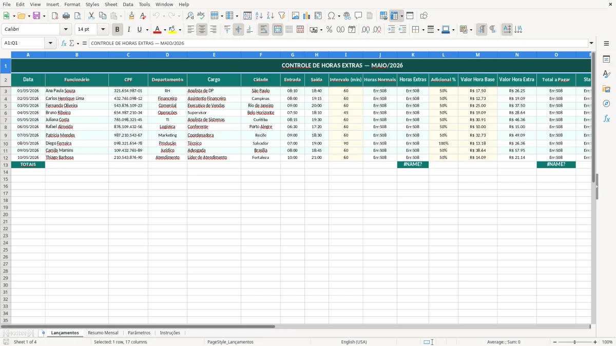Open the Name Box dropdown arrow
The height and width of the screenshot is (346, 616).
[50, 43]
